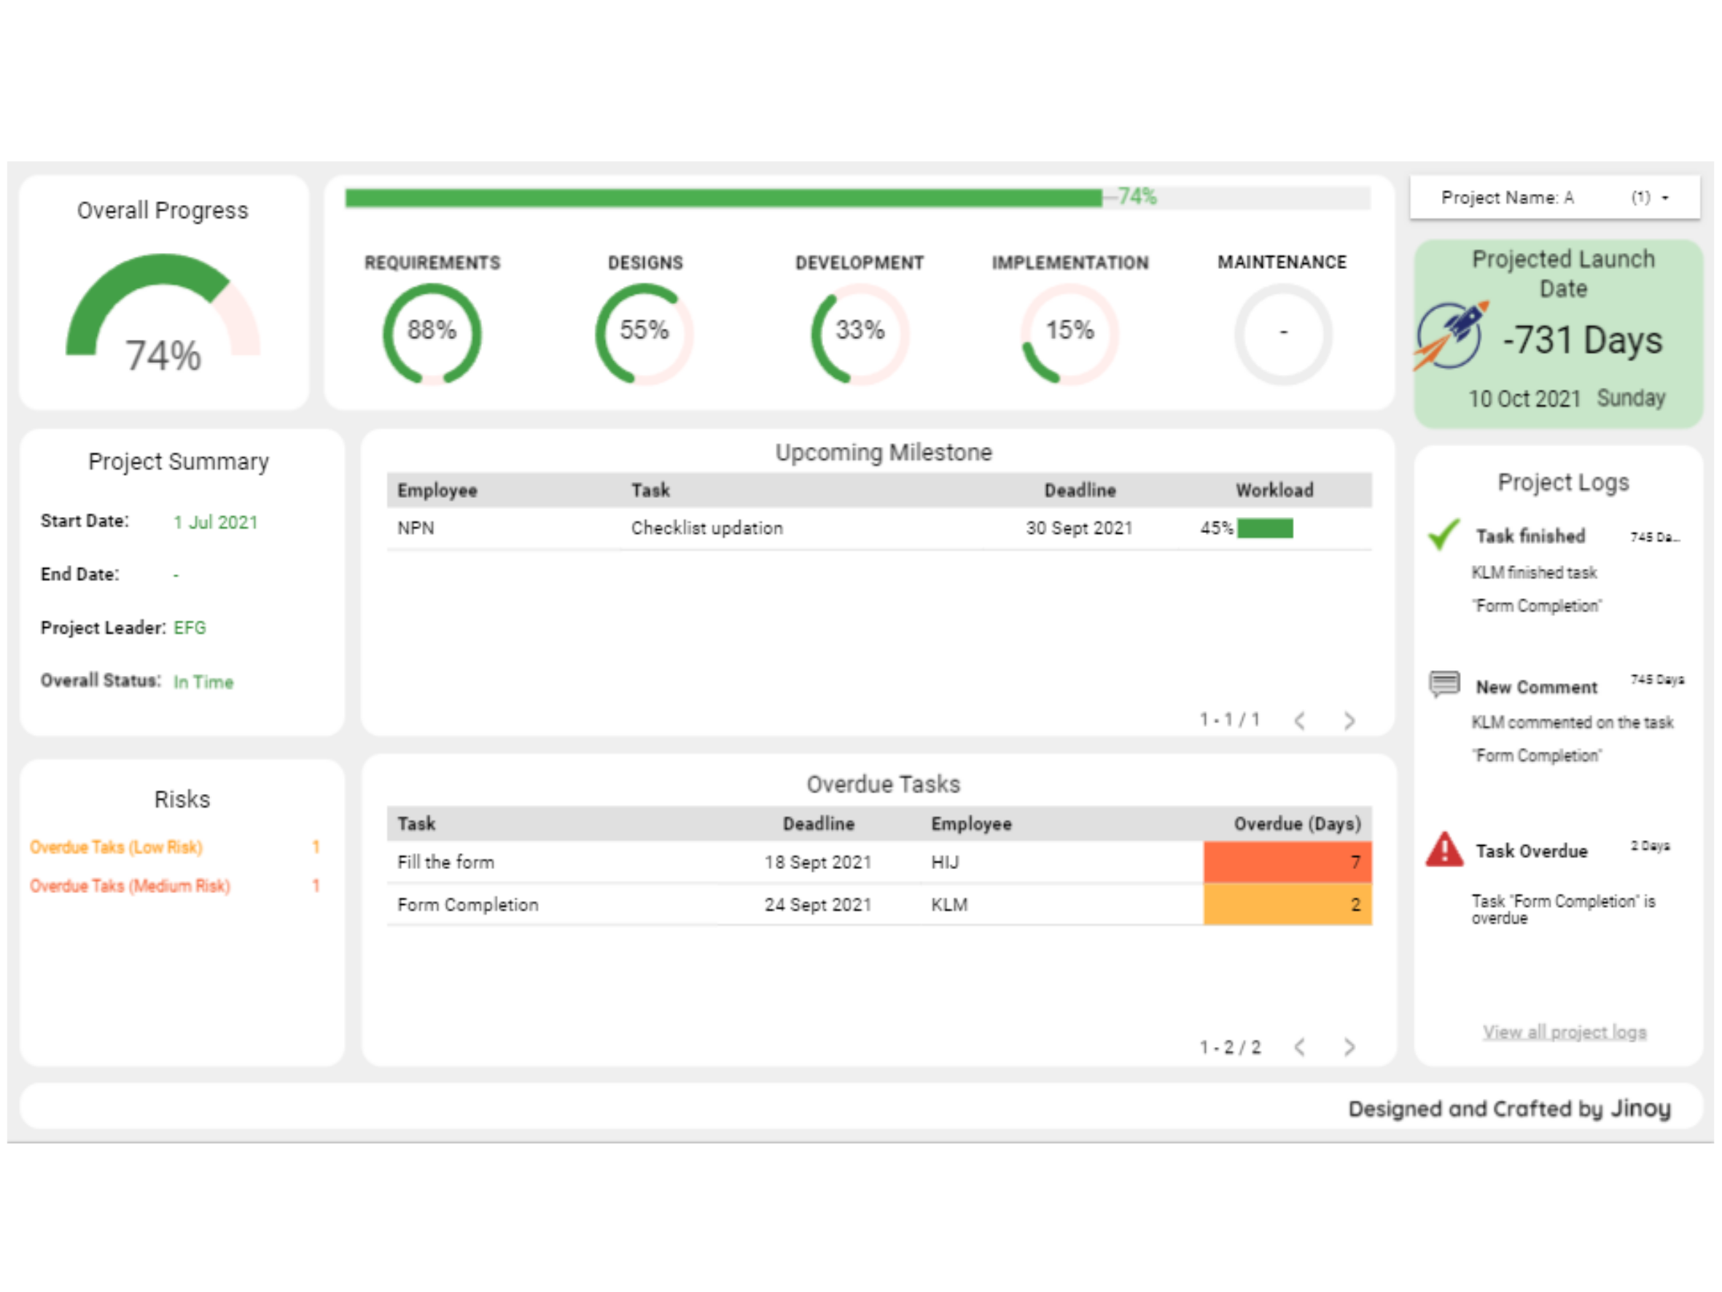1722x1292 pixels.
Task: Click the Requirements 88% progress ring
Action: pos(432,332)
